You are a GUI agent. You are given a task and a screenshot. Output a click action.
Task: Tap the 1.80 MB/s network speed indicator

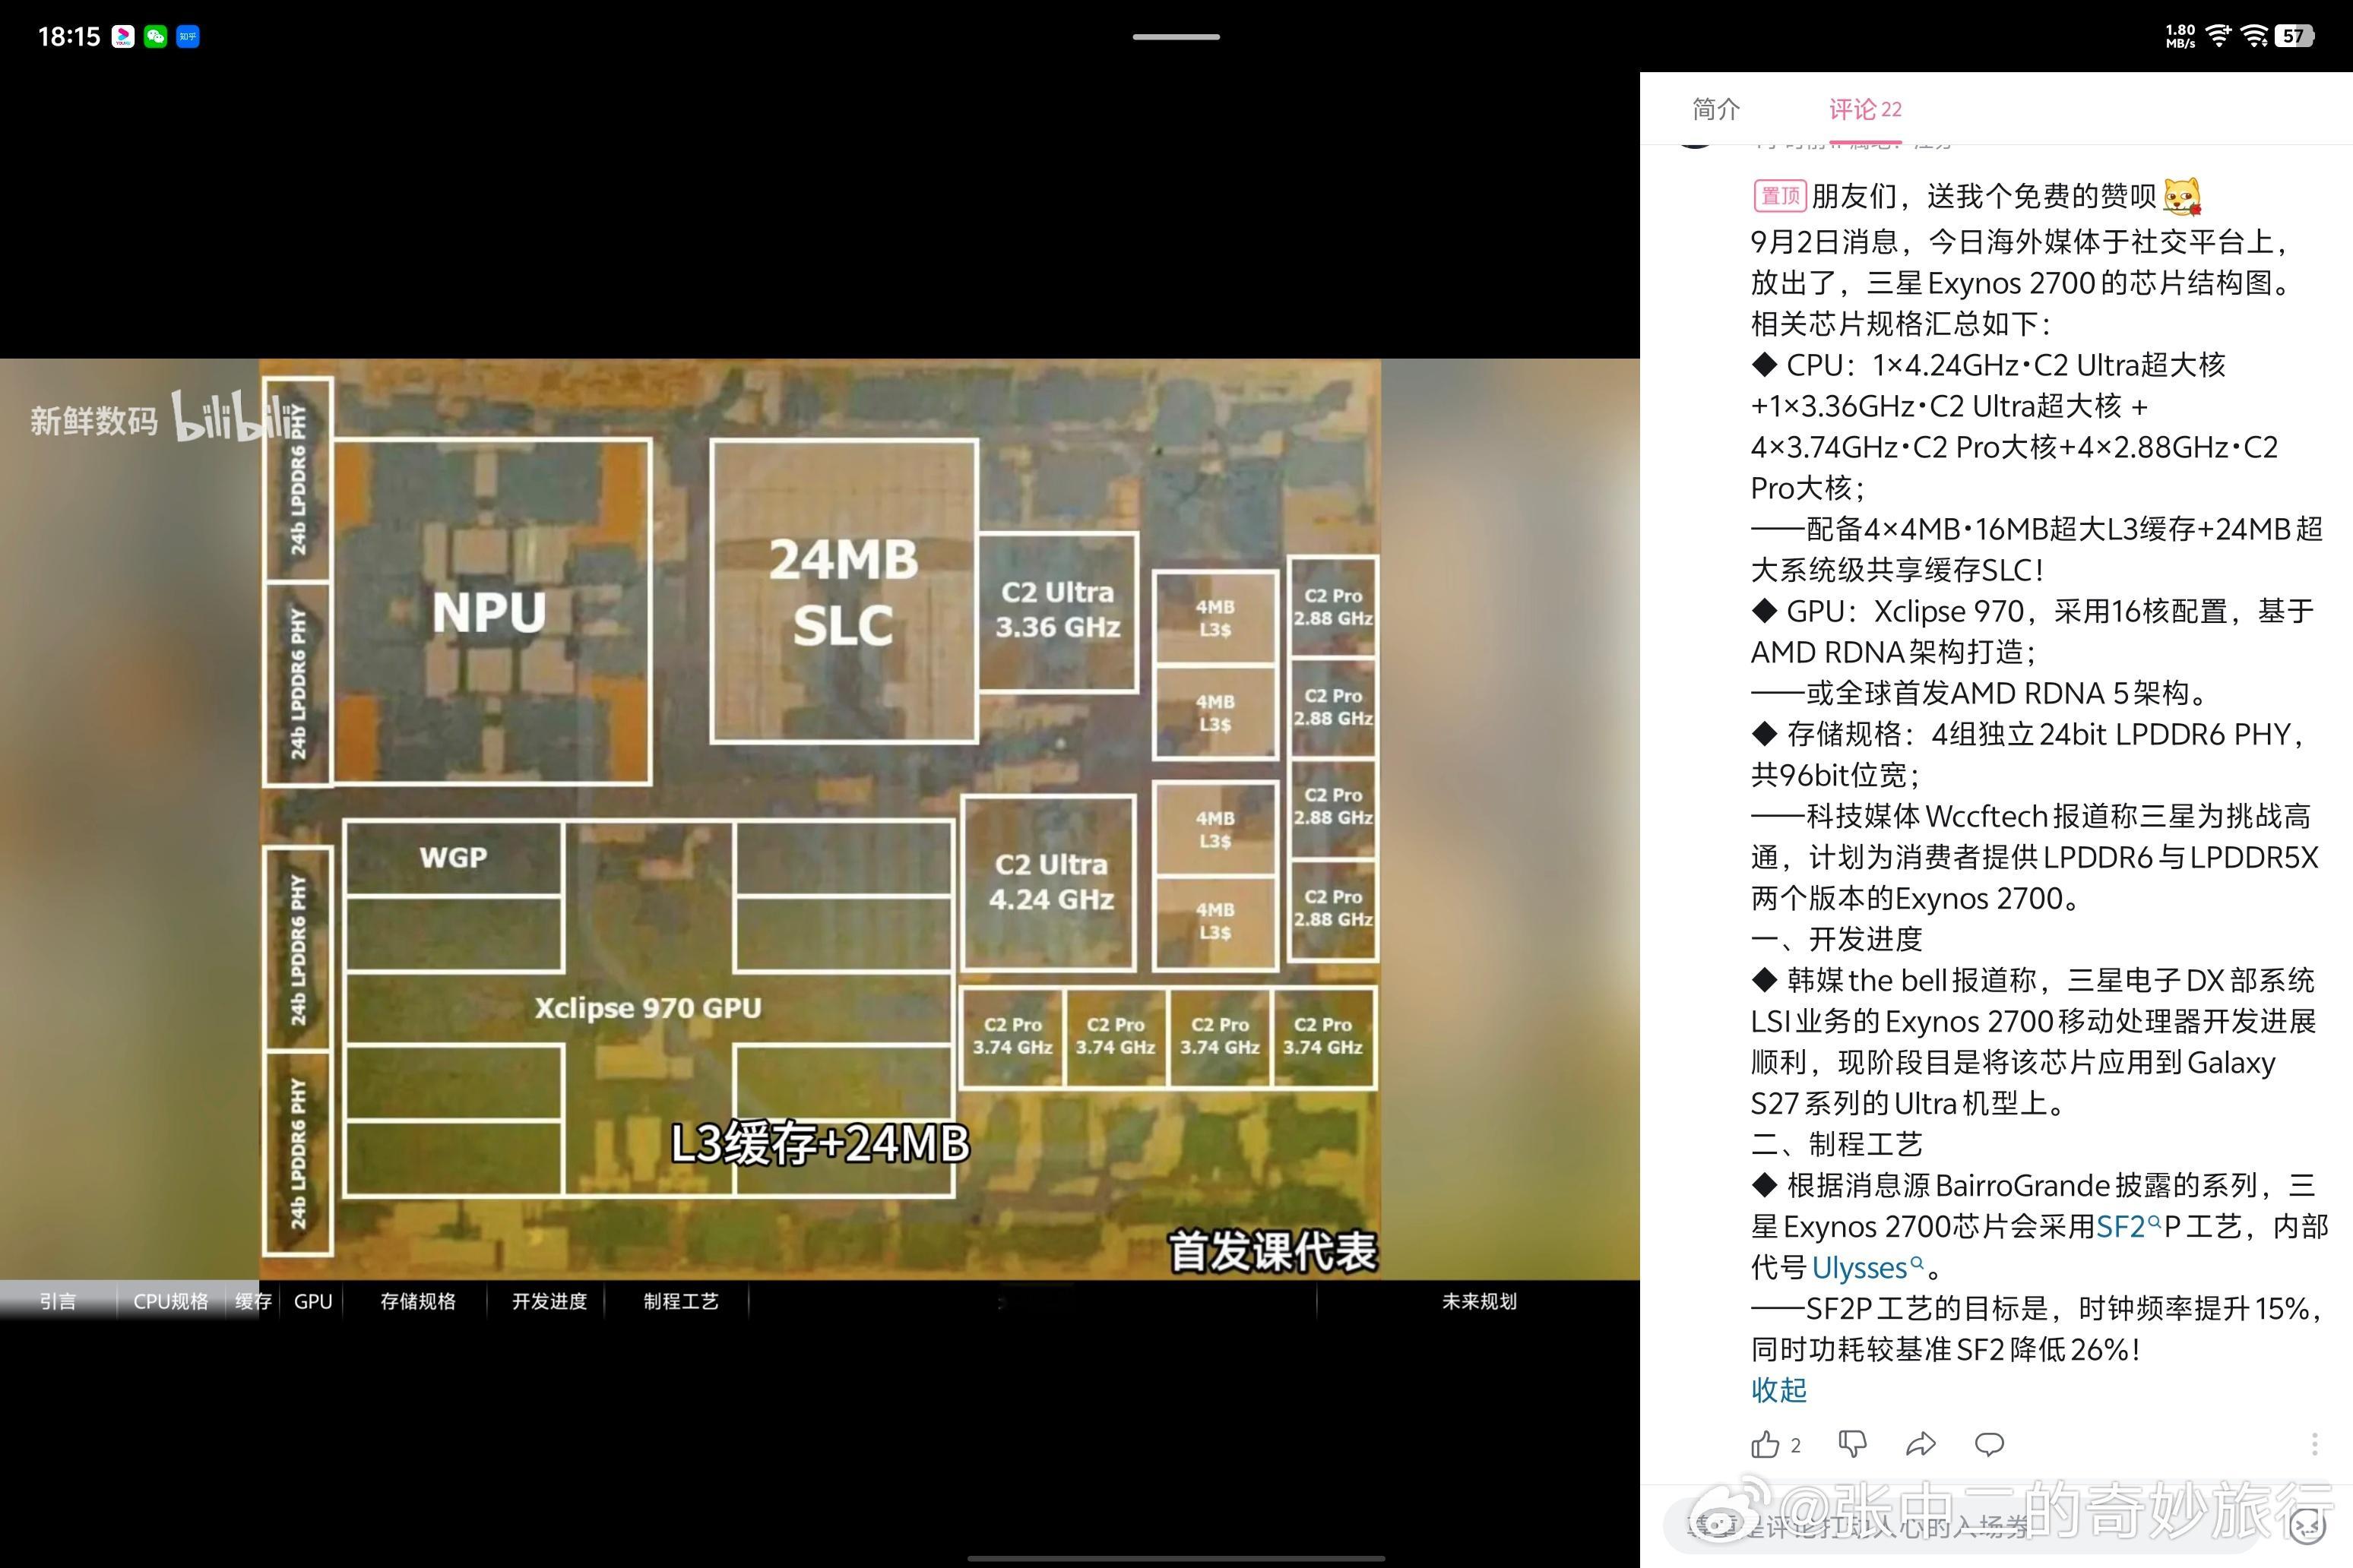[2180, 36]
